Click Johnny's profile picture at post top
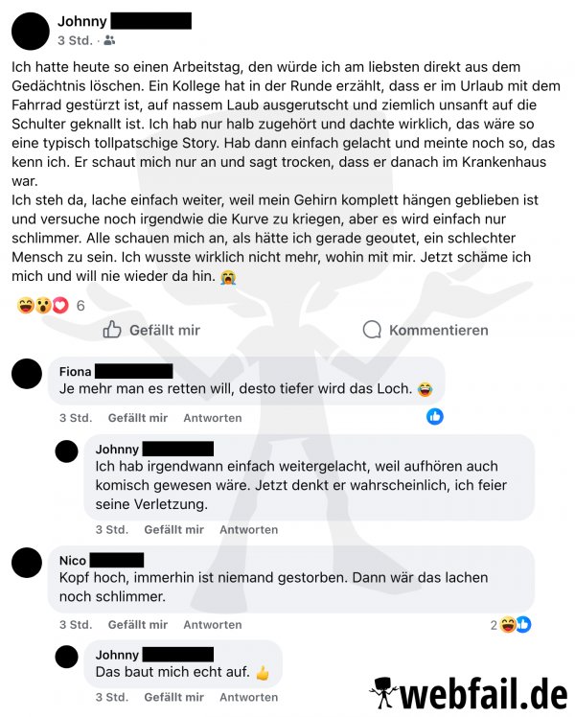575x717 pixels. 30,31
